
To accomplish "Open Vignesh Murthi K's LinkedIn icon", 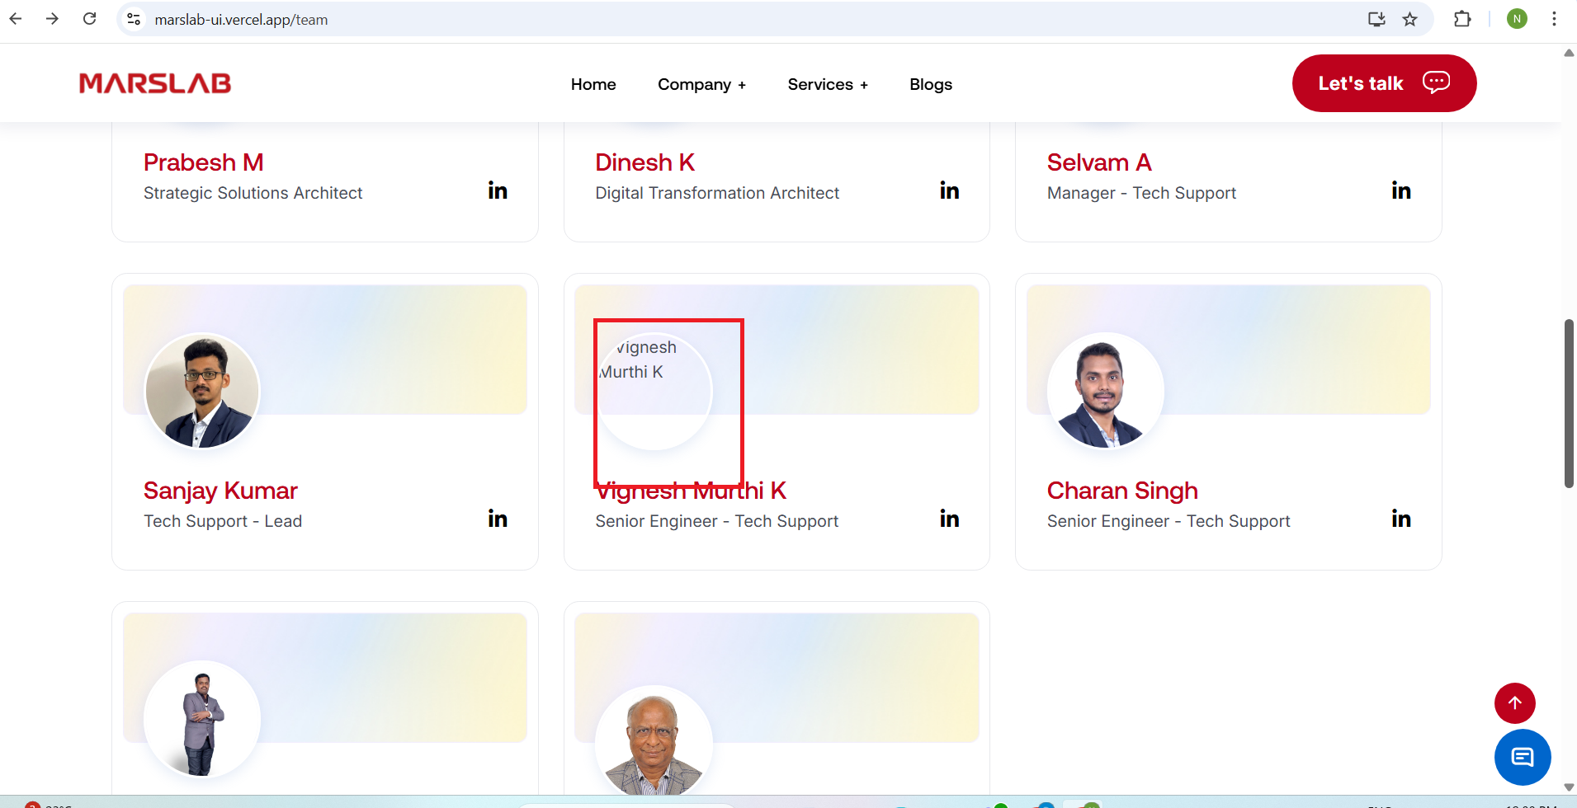I will click(x=949, y=519).
